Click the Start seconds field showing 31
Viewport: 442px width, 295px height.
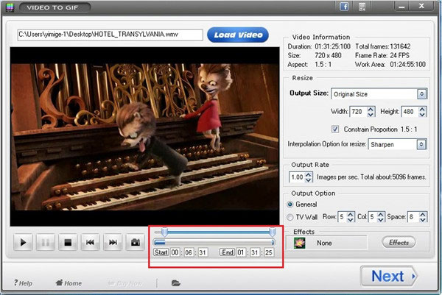(x=203, y=252)
